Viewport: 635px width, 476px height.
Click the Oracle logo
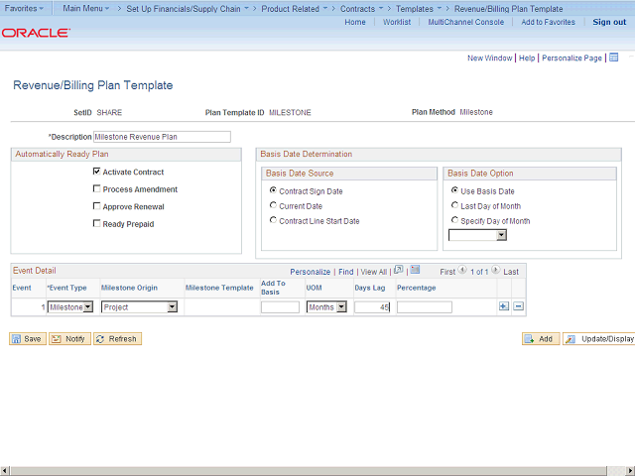(36, 33)
